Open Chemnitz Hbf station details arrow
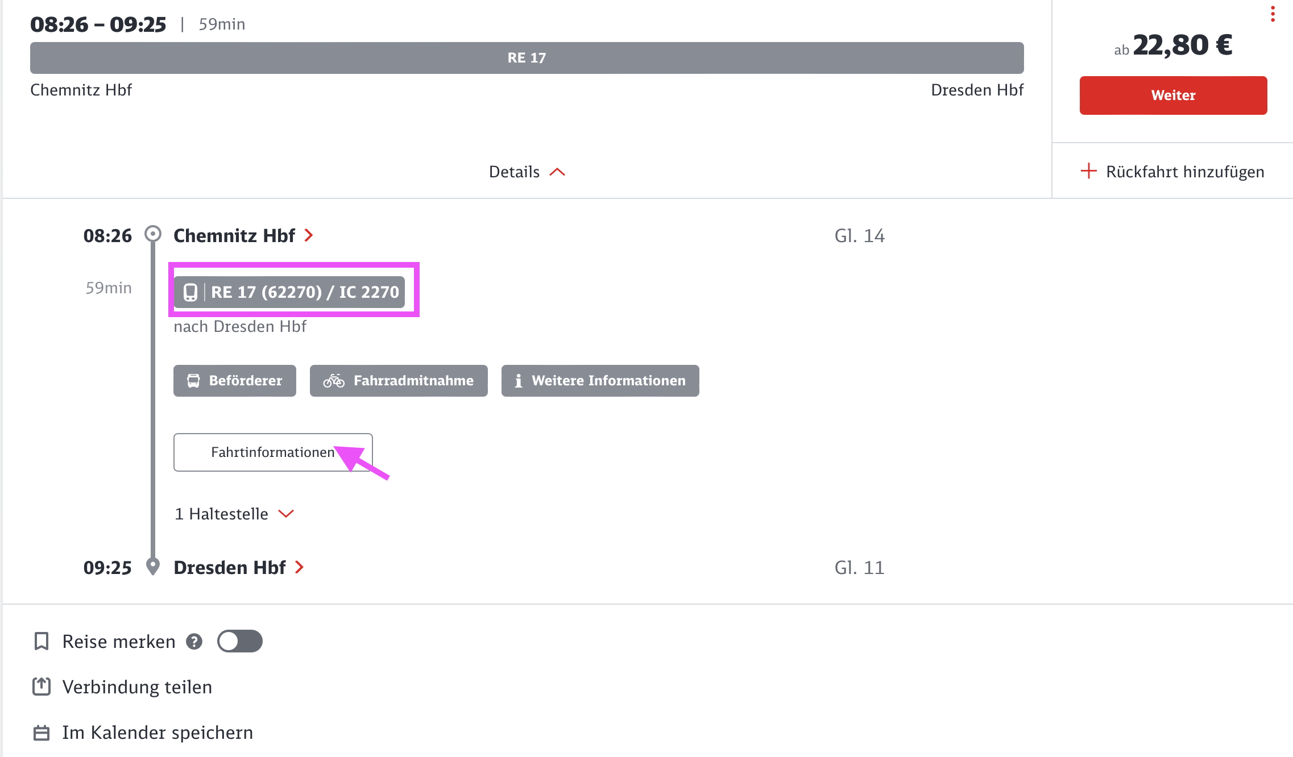1293x757 pixels. pyautogui.click(x=309, y=235)
